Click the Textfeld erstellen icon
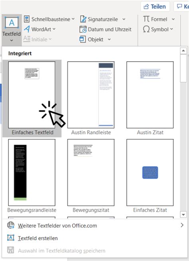This screenshot has height=261, width=189. [x=11, y=238]
